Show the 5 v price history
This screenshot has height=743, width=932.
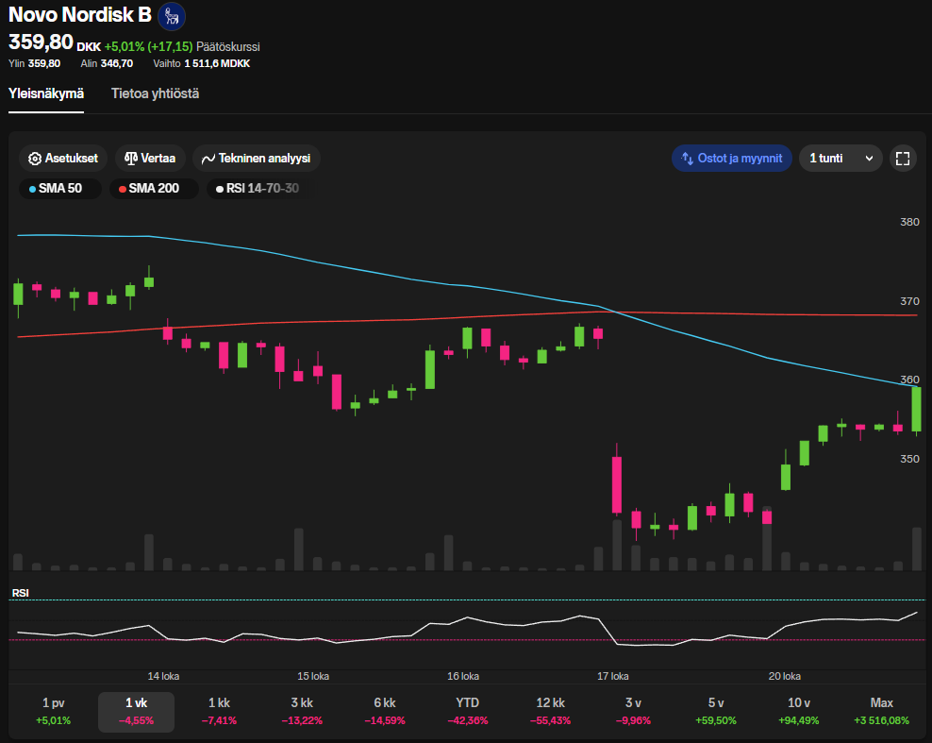point(716,711)
